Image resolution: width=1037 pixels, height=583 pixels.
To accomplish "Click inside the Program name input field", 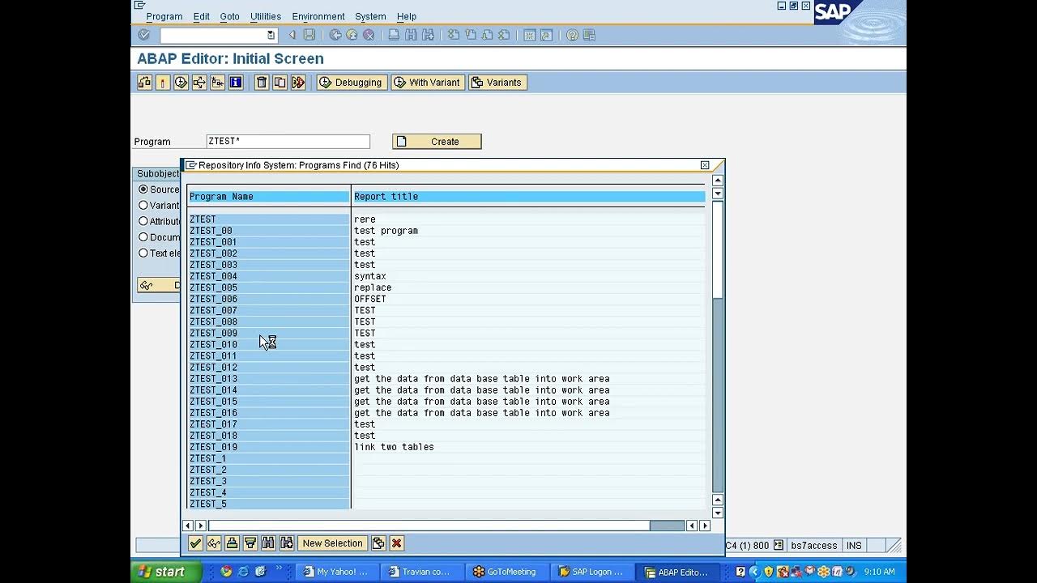I will pyautogui.click(x=288, y=141).
